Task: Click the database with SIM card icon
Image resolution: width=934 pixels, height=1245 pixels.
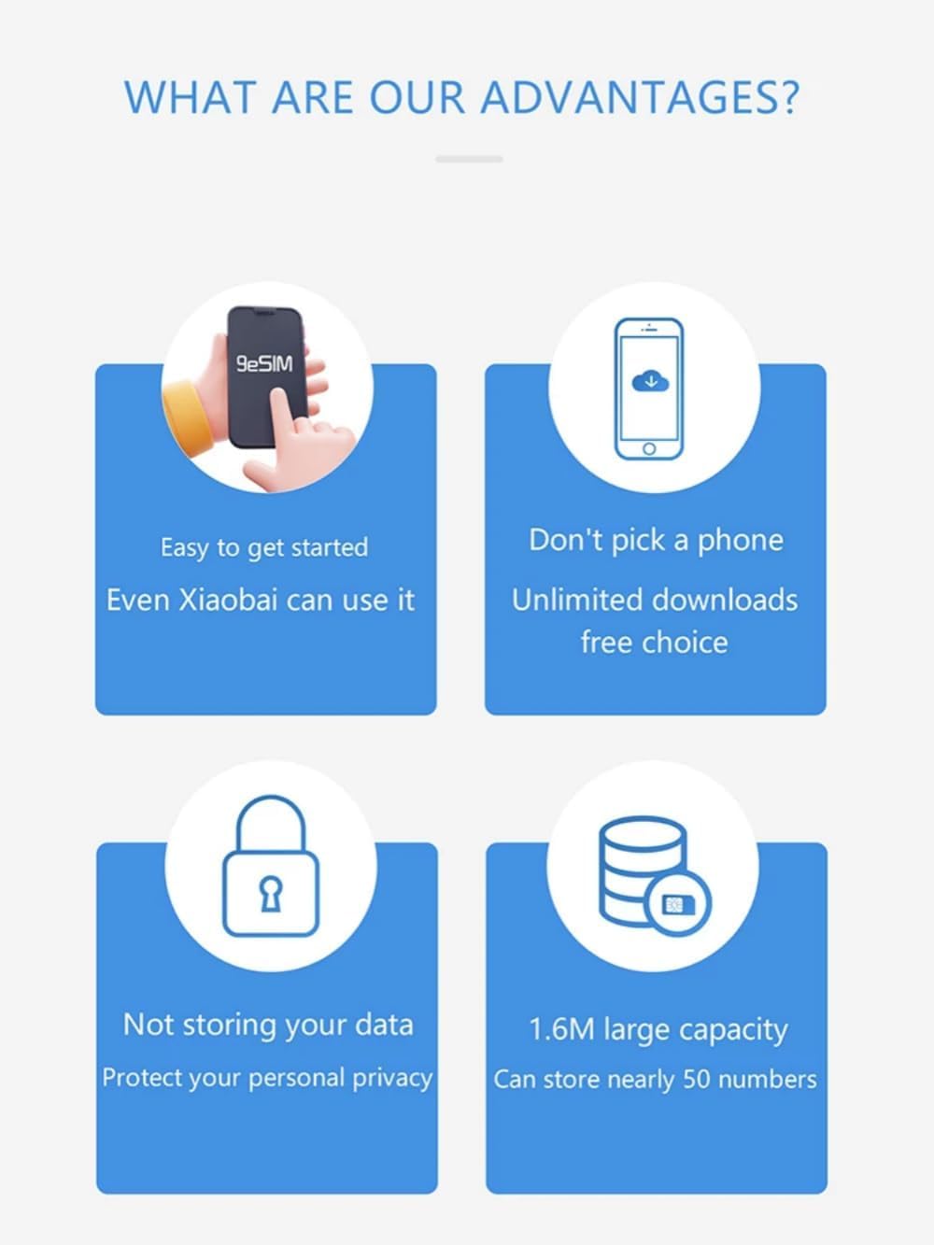Action: click(x=655, y=874)
